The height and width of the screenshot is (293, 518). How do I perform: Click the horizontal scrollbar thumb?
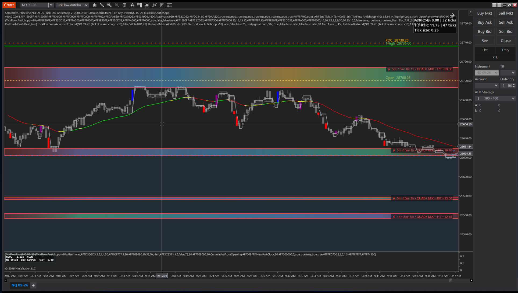pyautogui.click(x=451, y=280)
